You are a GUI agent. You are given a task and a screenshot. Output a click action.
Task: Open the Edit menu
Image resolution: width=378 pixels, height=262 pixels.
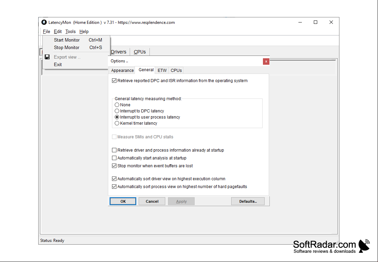coord(58,32)
